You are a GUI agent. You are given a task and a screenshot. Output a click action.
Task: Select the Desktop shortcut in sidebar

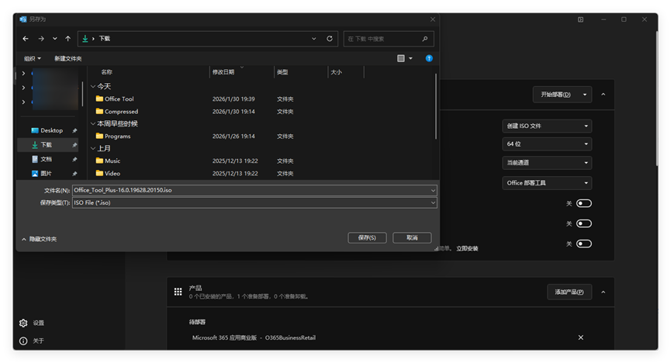[51, 130]
